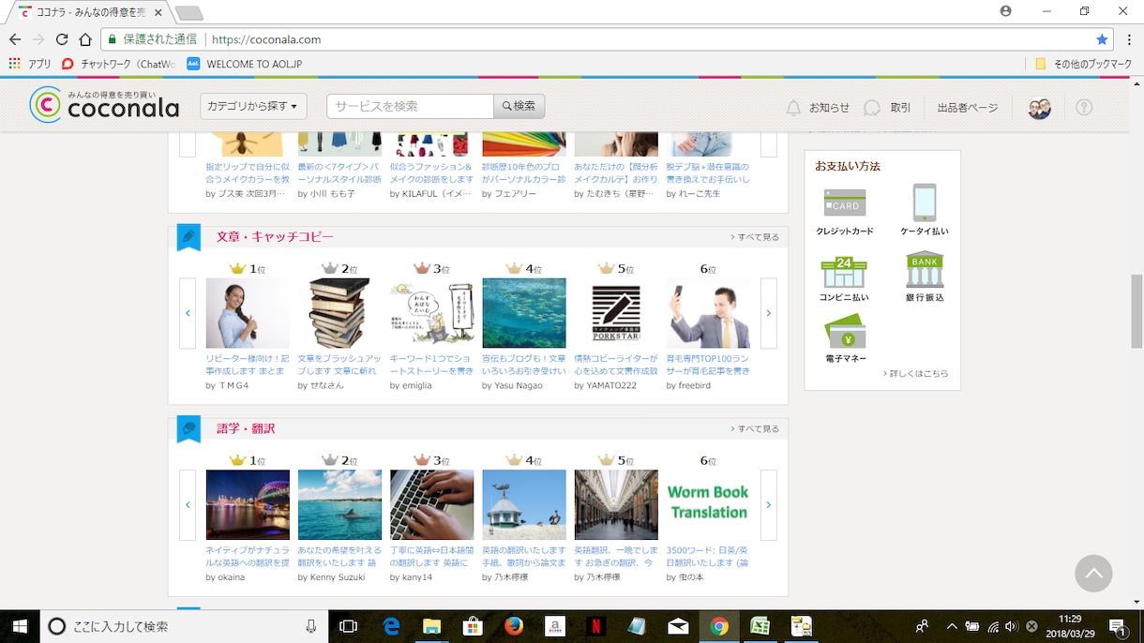Click the 検索 search button
Viewport: 1144px width, 643px height.
click(x=519, y=106)
